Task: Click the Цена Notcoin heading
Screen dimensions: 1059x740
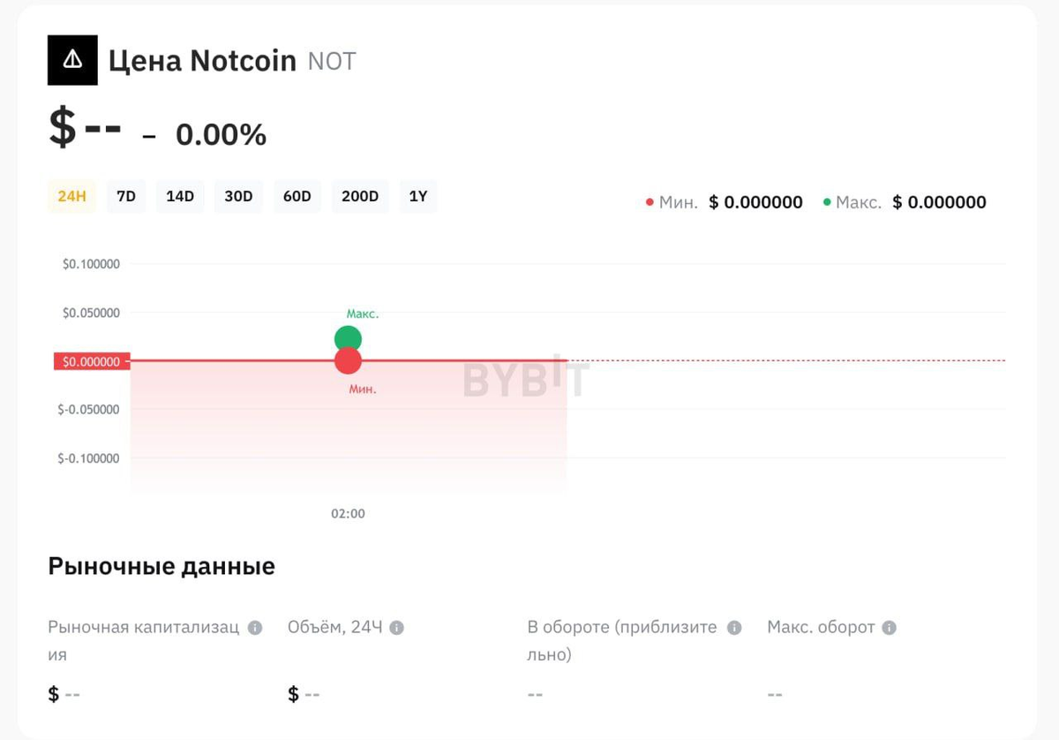Action: pos(202,60)
